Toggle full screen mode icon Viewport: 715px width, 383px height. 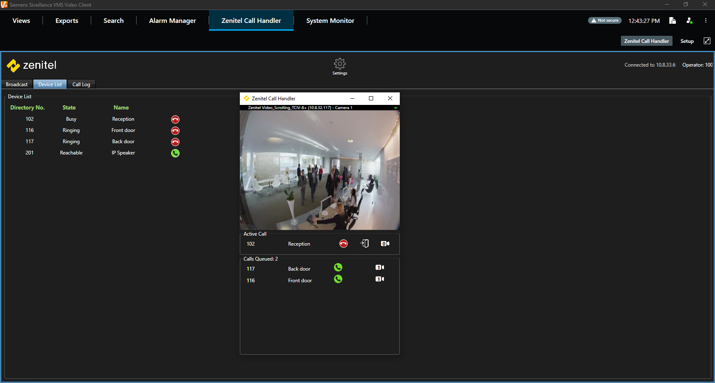(707, 41)
